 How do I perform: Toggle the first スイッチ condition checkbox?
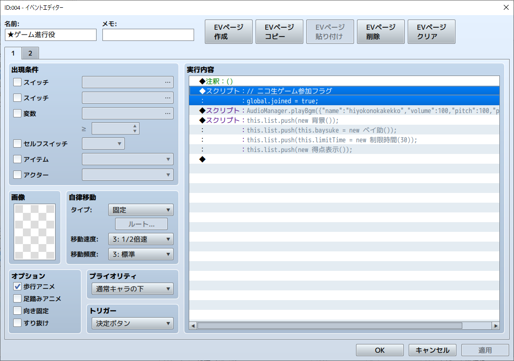click(18, 82)
